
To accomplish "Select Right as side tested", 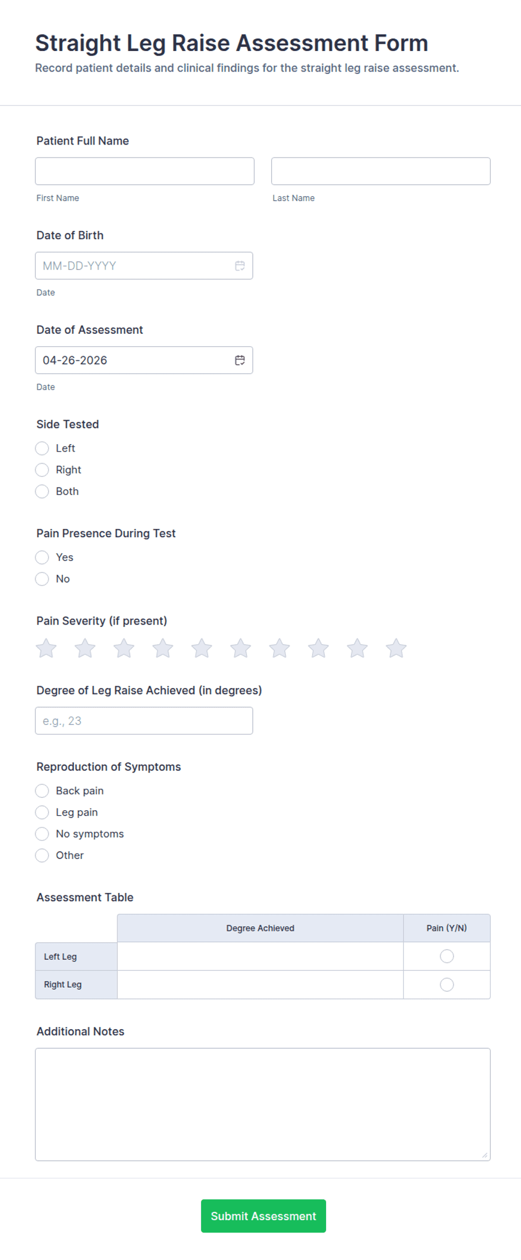I will 42,469.
